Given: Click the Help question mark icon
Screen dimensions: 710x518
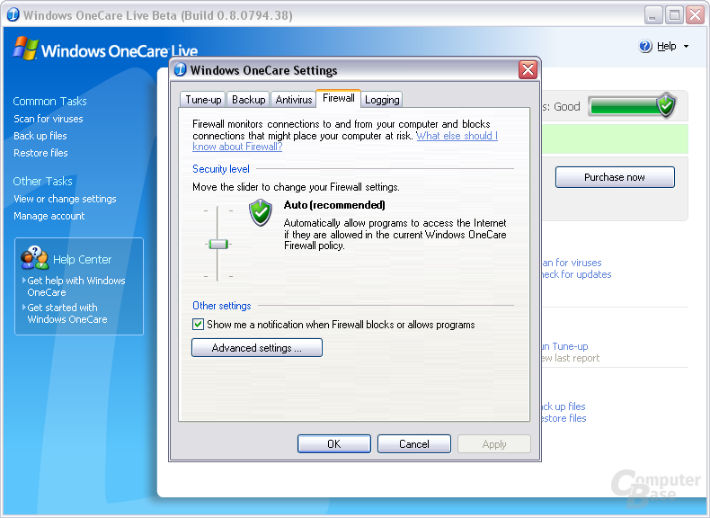Looking at the screenshot, I should 645,46.
